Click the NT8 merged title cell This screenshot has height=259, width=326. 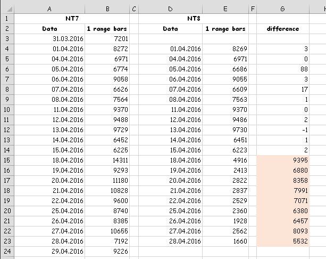[x=194, y=19]
